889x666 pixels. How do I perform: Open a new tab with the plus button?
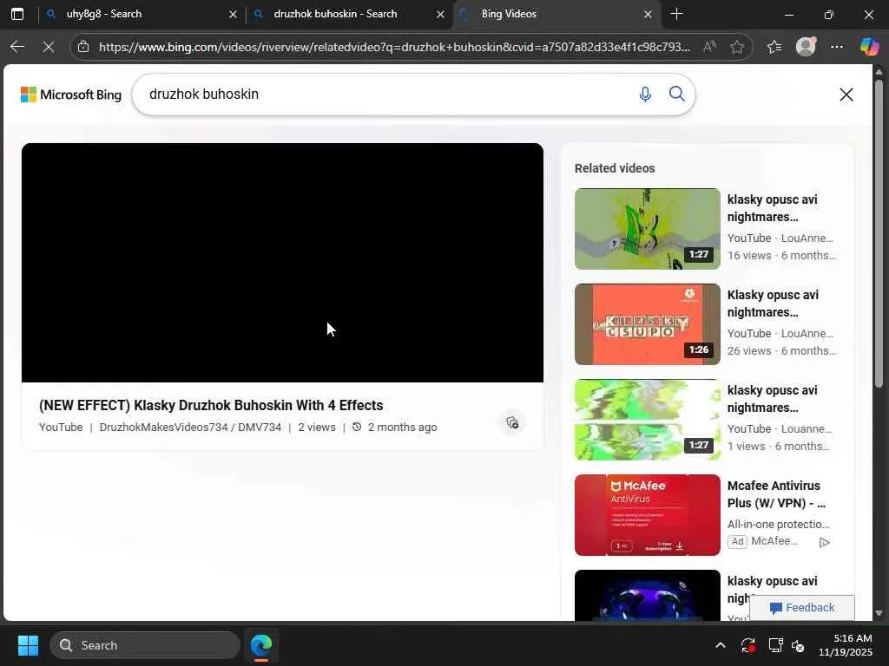676,14
